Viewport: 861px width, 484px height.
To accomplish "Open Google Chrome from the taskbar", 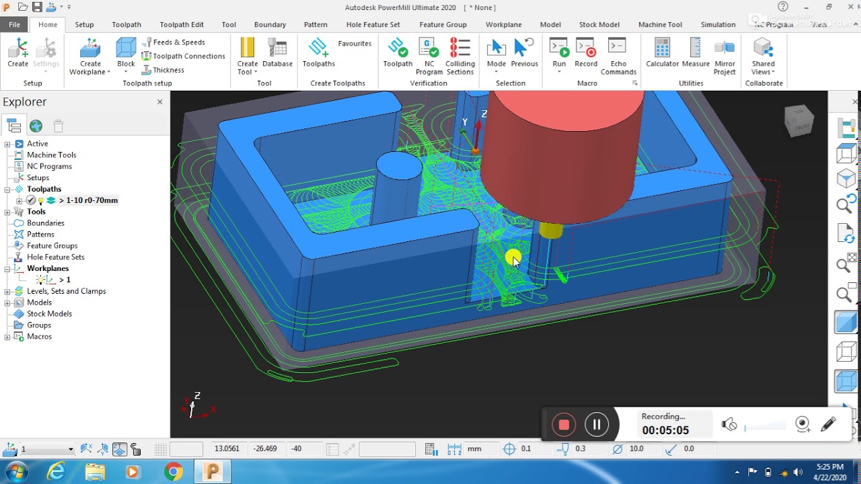I will coord(173,472).
